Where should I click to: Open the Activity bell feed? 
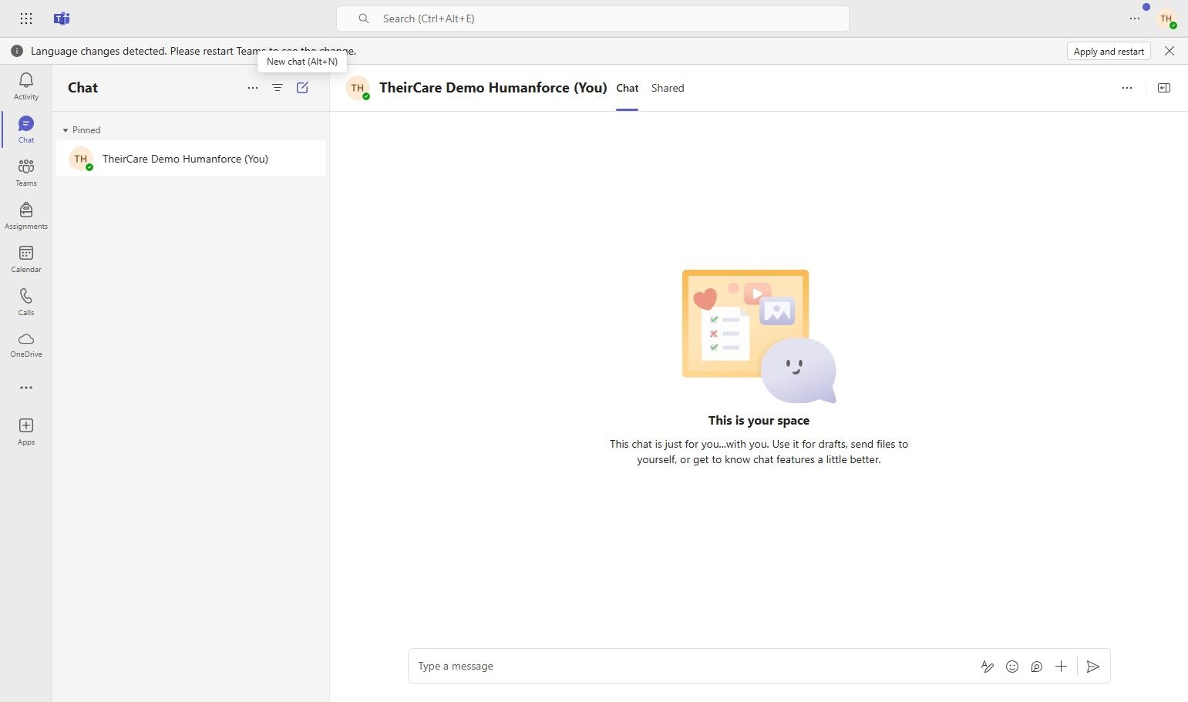pyautogui.click(x=26, y=86)
